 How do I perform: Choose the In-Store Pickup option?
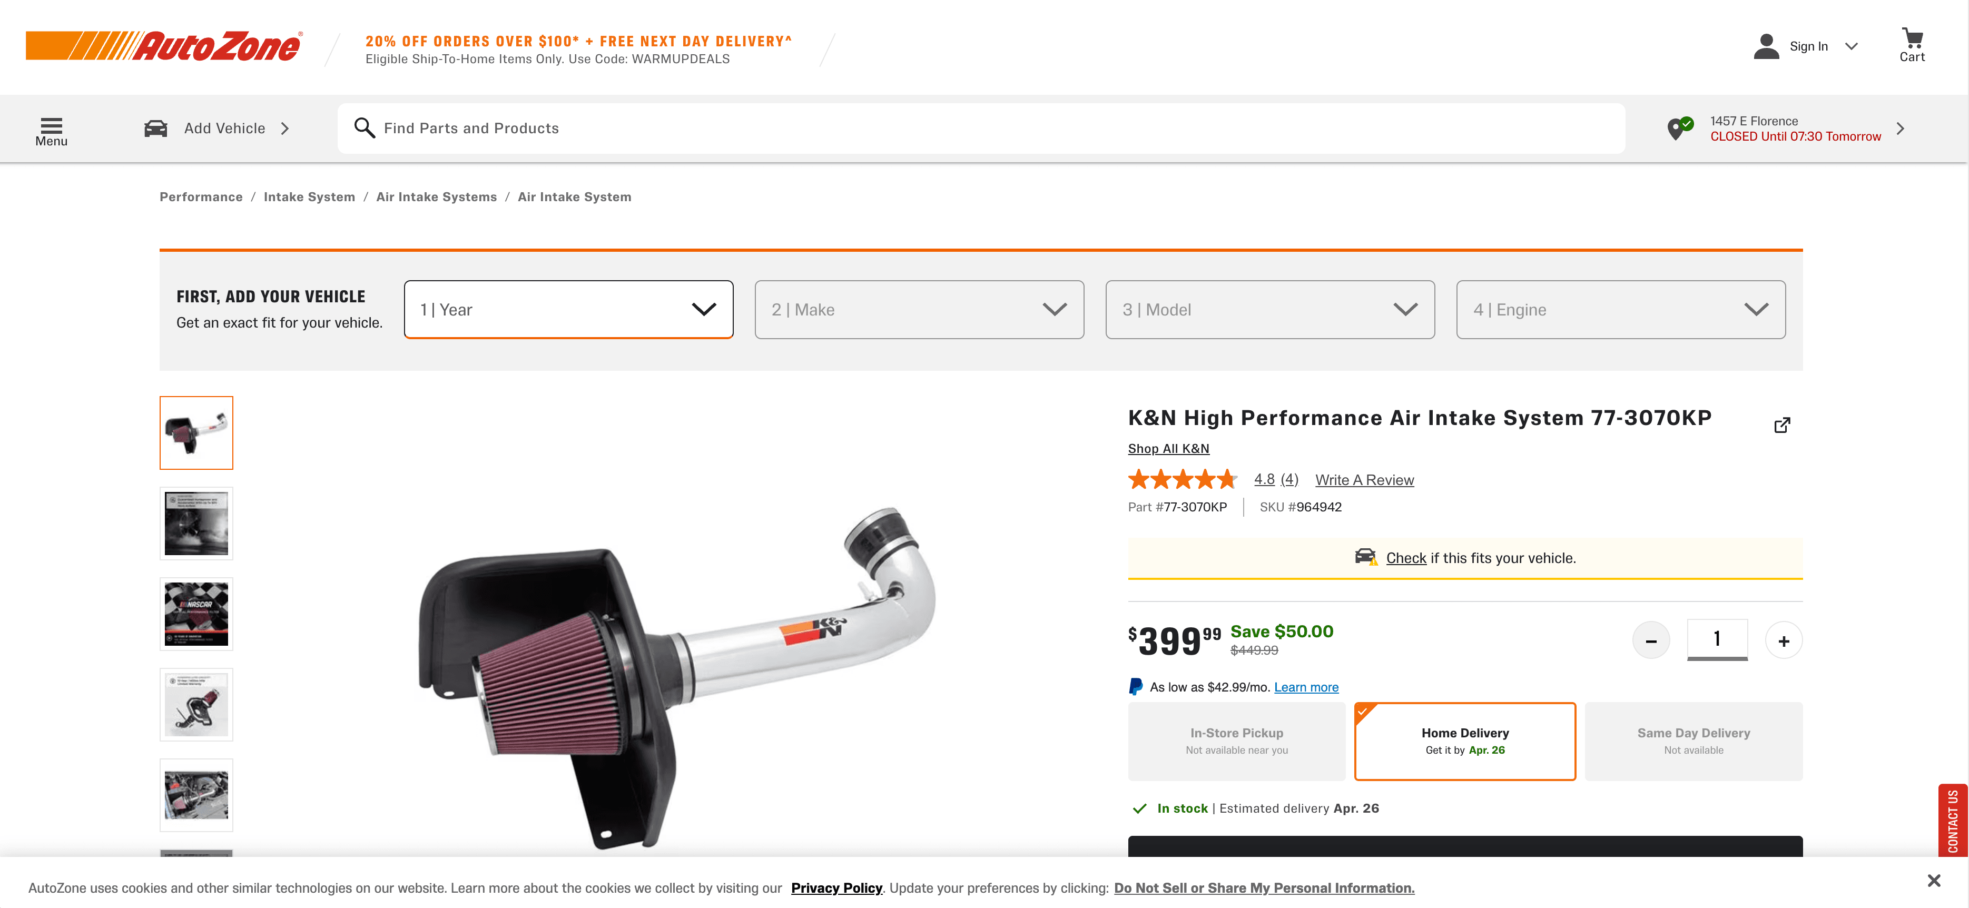(x=1236, y=741)
